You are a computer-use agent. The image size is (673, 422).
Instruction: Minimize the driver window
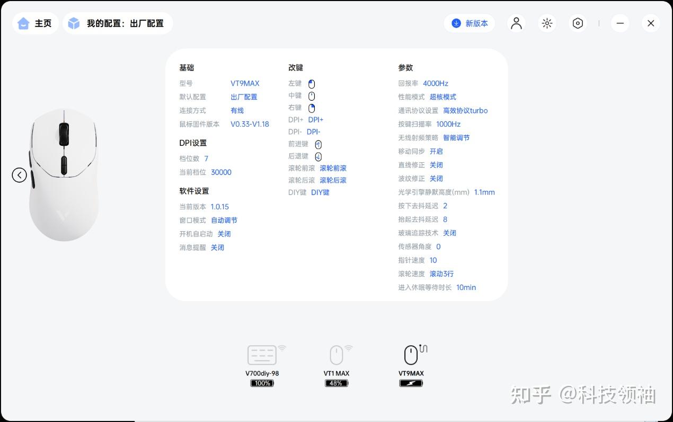(x=620, y=23)
